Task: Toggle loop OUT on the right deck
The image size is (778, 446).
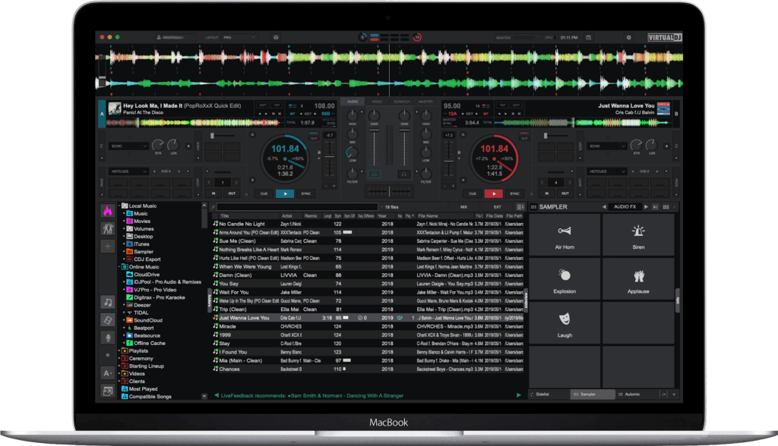Action: click(x=565, y=193)
